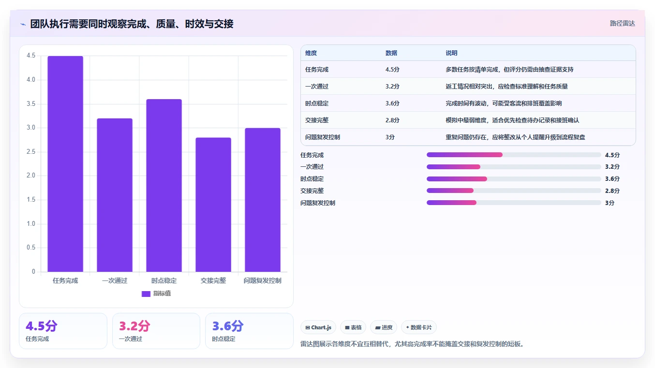Image resolution: width=655 pixels, height=368 pixels.
Task: Click the 交接完整 x-axis label under the chart
Action: click(213, 281)
